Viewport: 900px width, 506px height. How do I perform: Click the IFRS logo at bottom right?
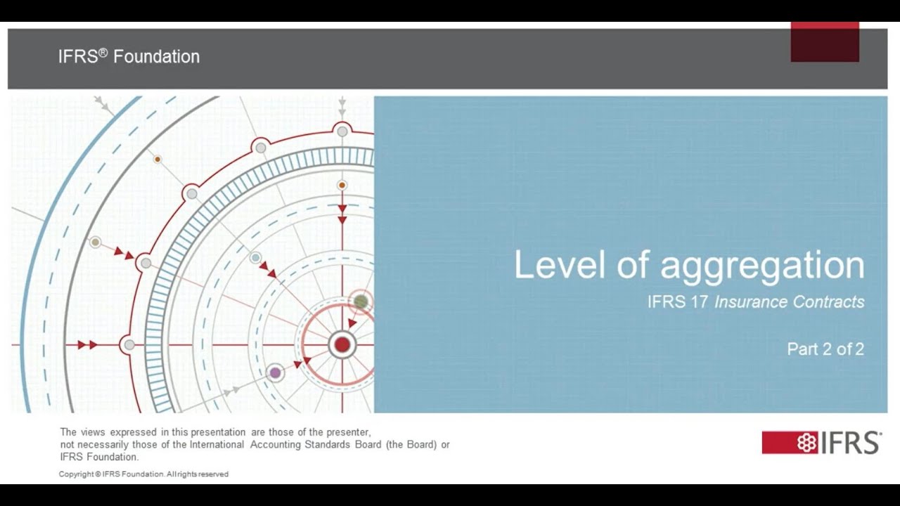coord(821,443)
